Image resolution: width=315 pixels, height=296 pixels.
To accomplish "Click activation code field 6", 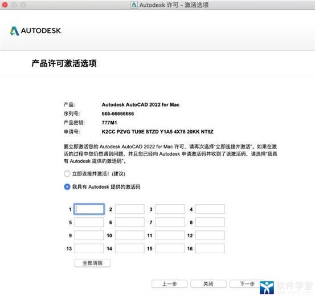I will (129, 222).
